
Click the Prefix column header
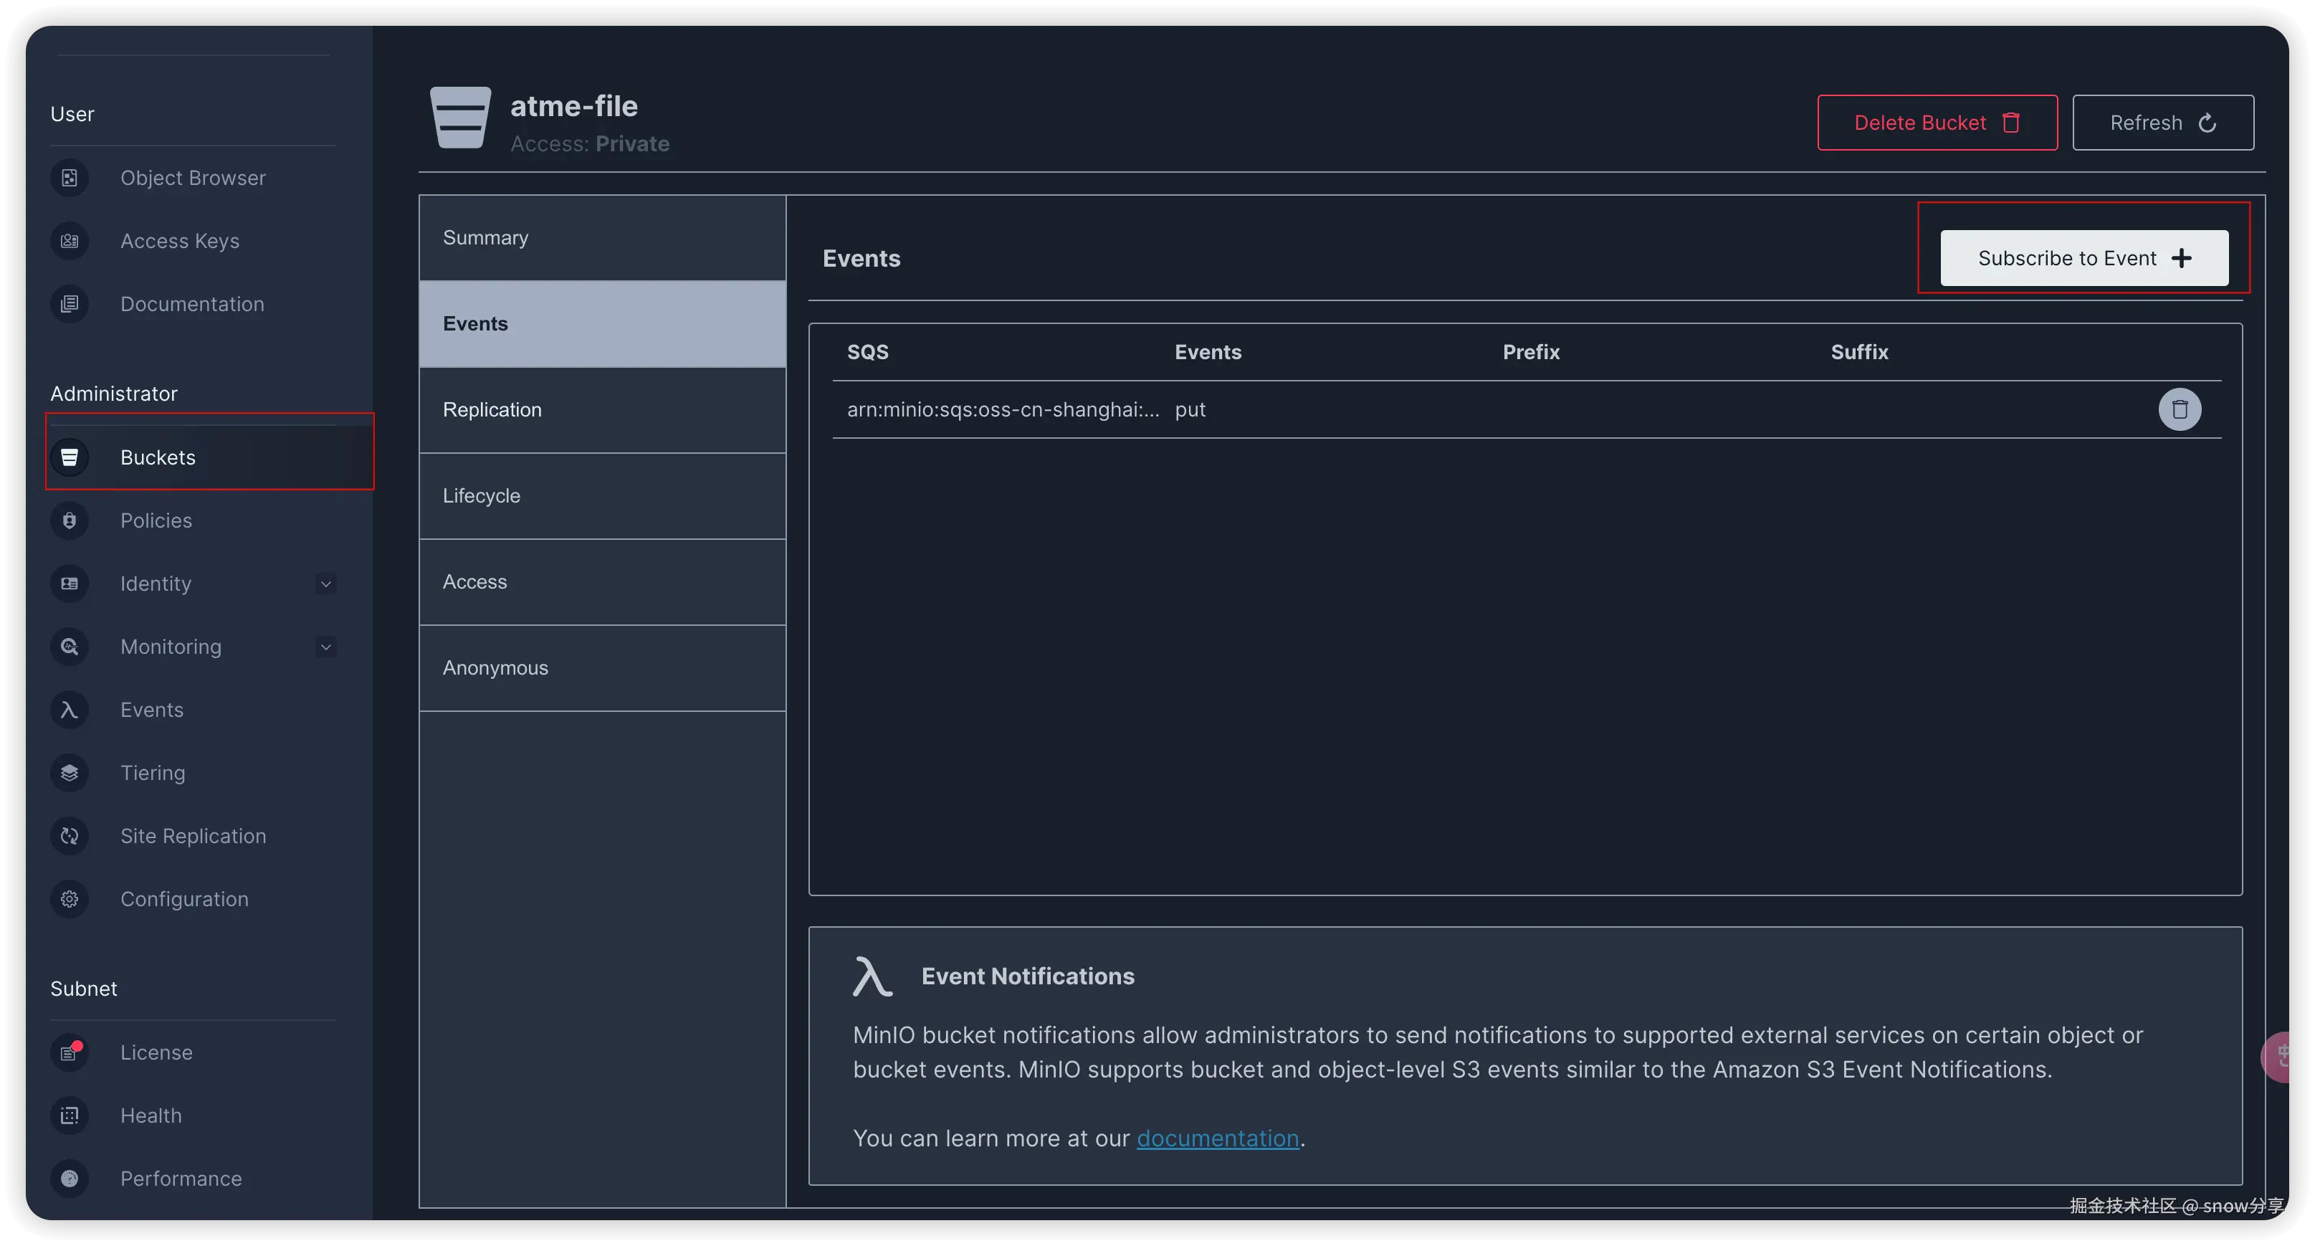click(1530, 353)
